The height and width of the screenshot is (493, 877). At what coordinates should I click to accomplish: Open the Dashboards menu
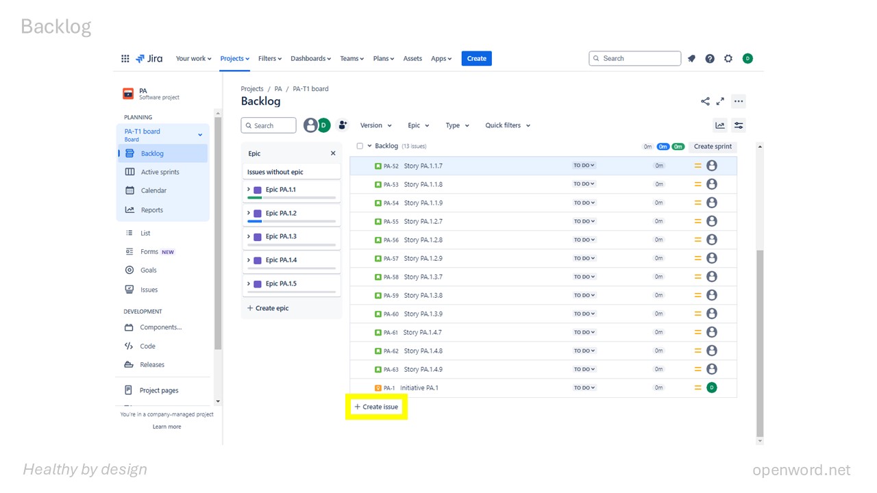point(311,59)
